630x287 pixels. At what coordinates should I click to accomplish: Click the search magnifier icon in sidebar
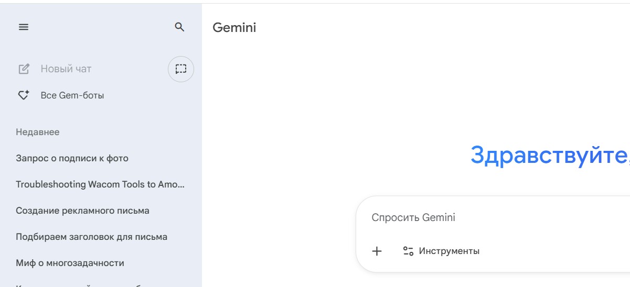point(179,27)
